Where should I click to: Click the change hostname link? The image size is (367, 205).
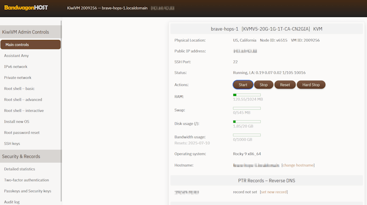(x=298, y=165)
